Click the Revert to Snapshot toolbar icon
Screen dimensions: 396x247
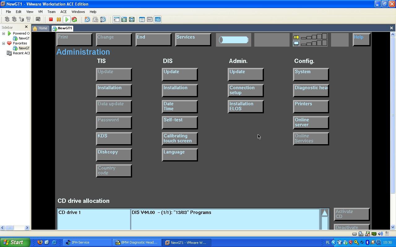click(95, 19)
